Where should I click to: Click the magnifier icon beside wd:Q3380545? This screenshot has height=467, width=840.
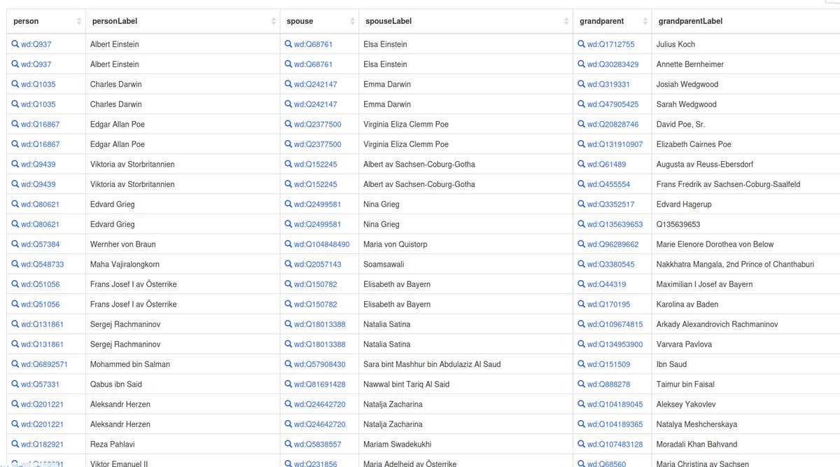pyautogui.click(x=581, y=264)
